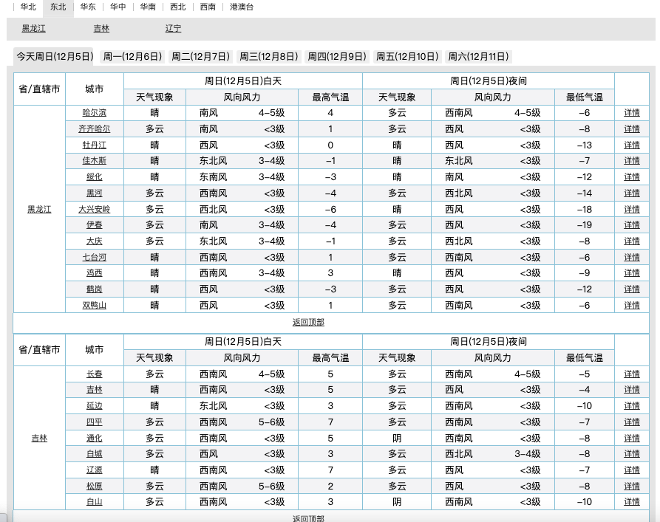View 详情 for 佳木斯 row
This screenshot has height=522, width=660.
coord(632,161)
